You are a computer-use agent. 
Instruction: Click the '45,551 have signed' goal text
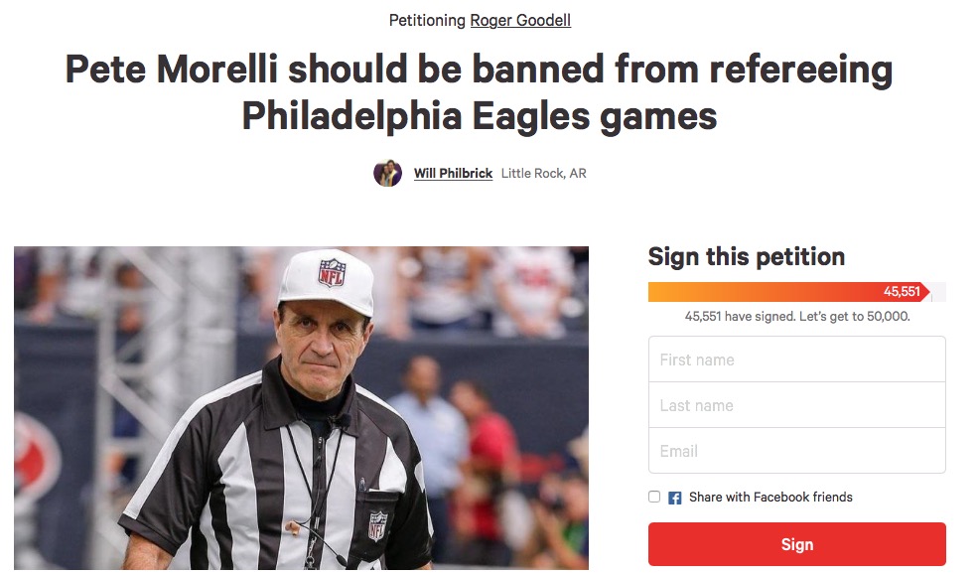pyautogui.click(x=796, y=317)
